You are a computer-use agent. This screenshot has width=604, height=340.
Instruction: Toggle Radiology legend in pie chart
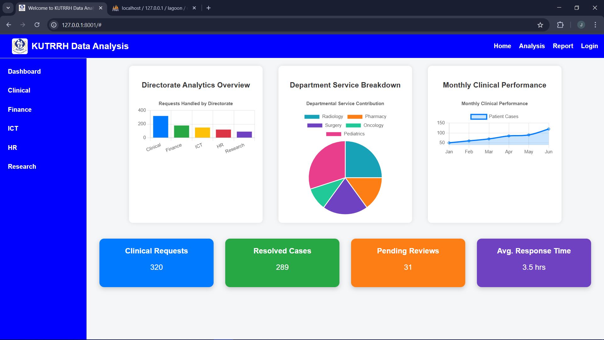tap(324, 116)
